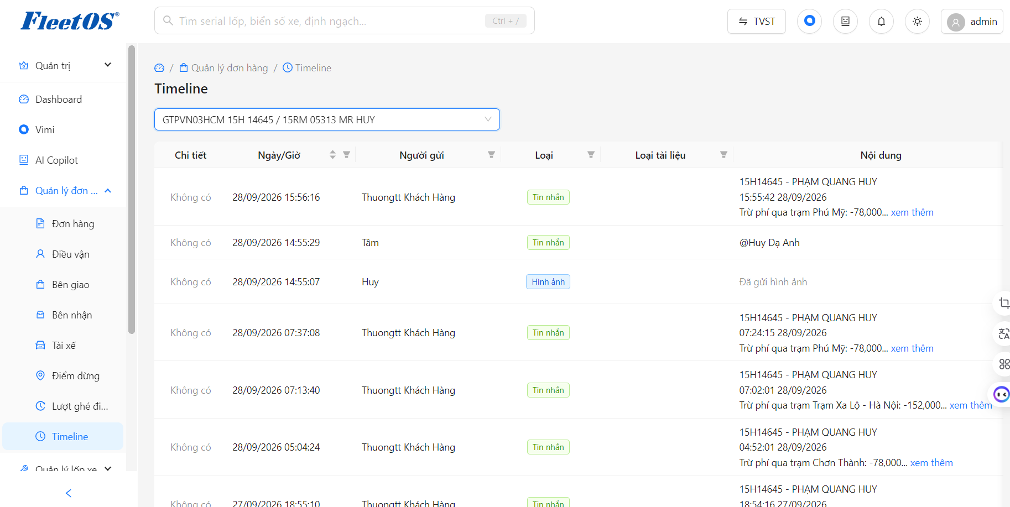
Task: Open the notifications bell icon
Action: click(881, 22)
